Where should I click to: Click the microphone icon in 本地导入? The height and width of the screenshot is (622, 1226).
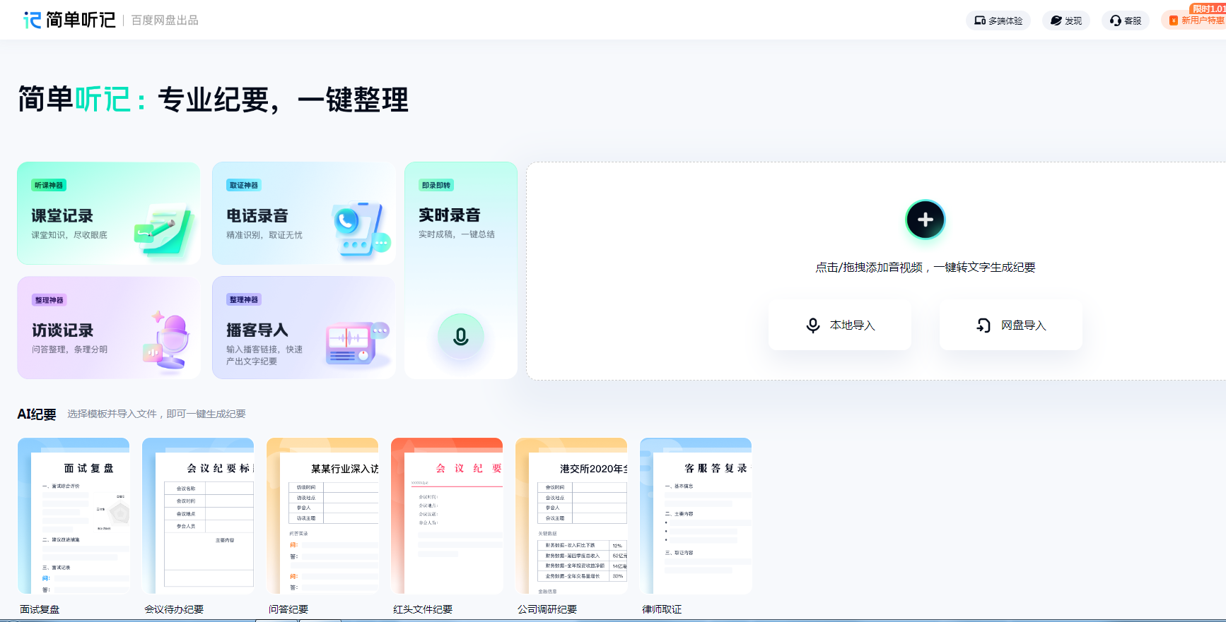pyautogui.click(x=813, y=325)
